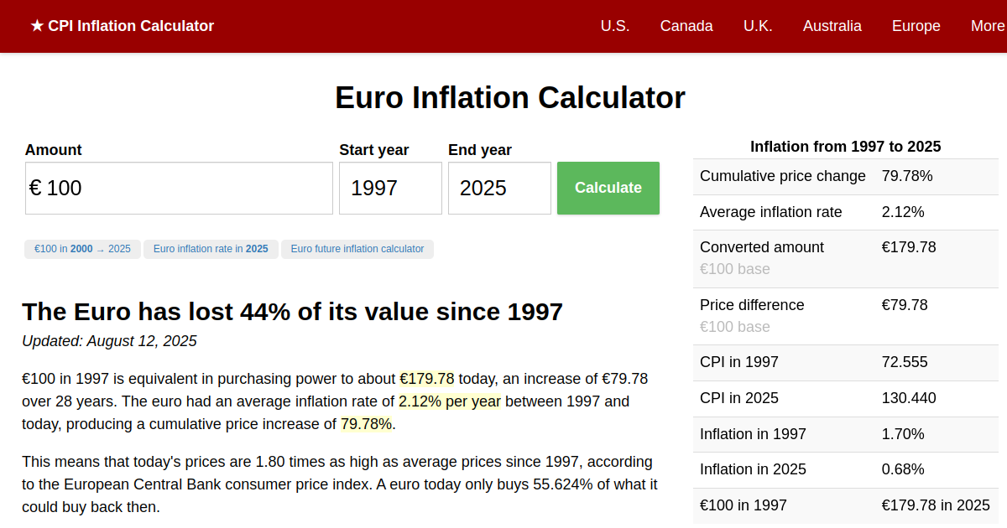Focus the Start year field

coord(390,188)
